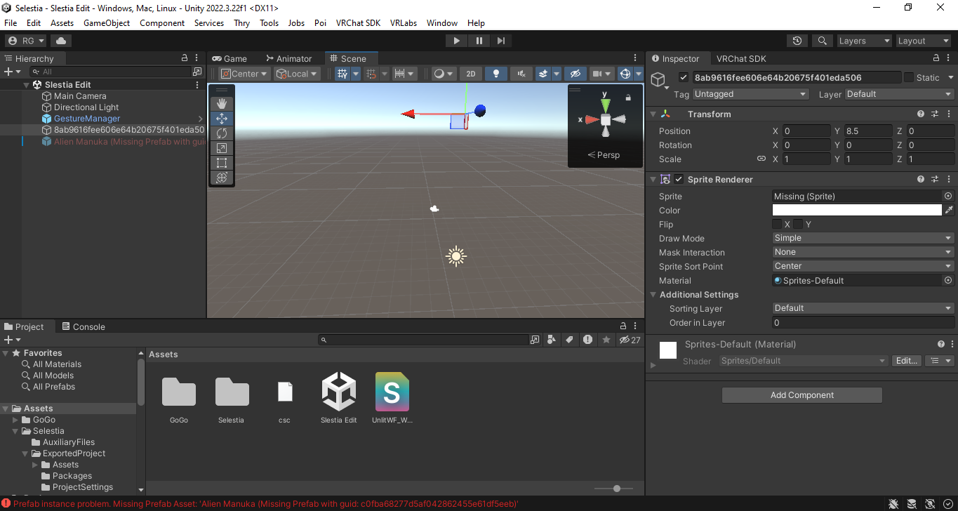Screen dimensions: 958x511
Task: Pause the game playback
Action: (x=479, y=41)
